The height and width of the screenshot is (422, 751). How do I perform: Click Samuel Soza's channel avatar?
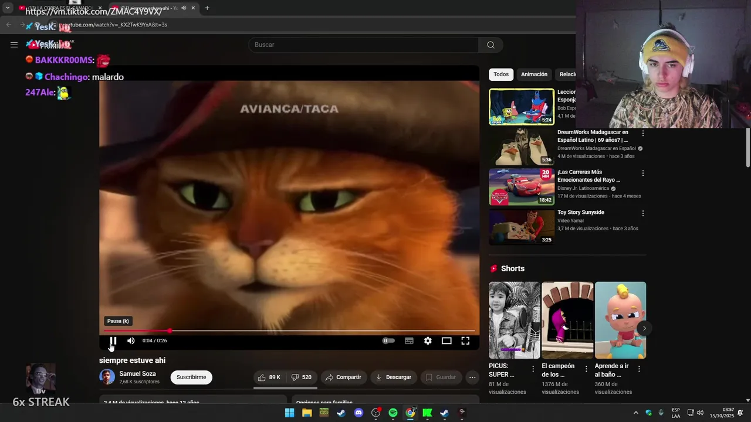pyautogui.click(x=107, y=377)
